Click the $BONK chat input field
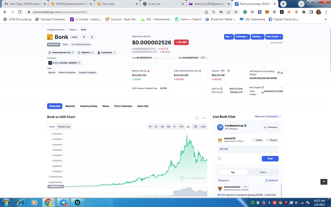 click(x=248, y=149)
